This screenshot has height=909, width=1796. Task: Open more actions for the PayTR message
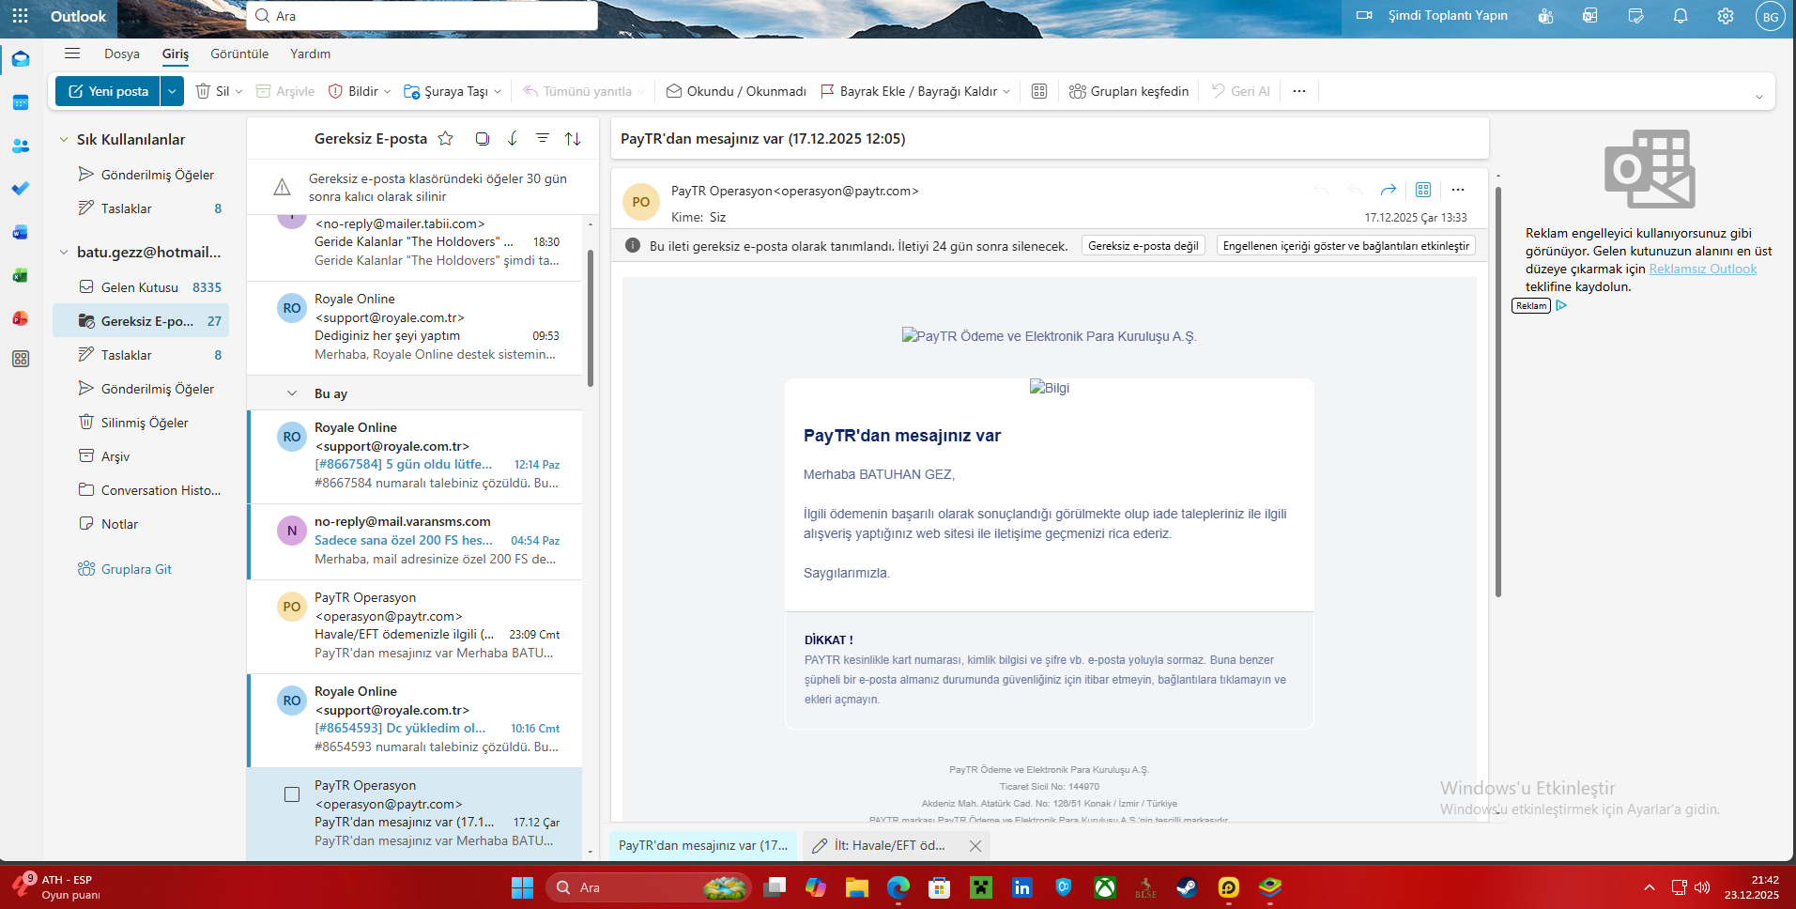(x=1458, y=190)
